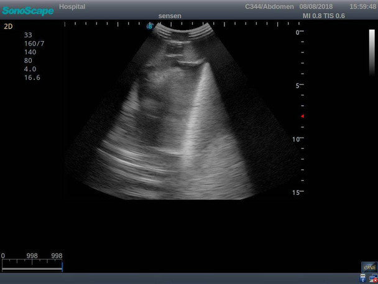Screen dimensions: 378x284
Task: Click the first 998 cine frame count
Action: point(32,256)
